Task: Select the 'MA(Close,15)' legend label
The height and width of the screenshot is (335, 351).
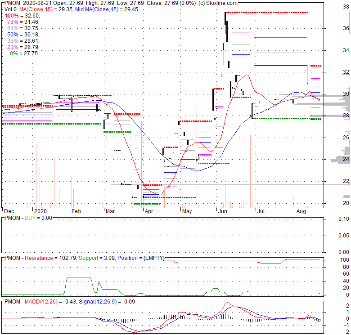Action: pos(36,9)
